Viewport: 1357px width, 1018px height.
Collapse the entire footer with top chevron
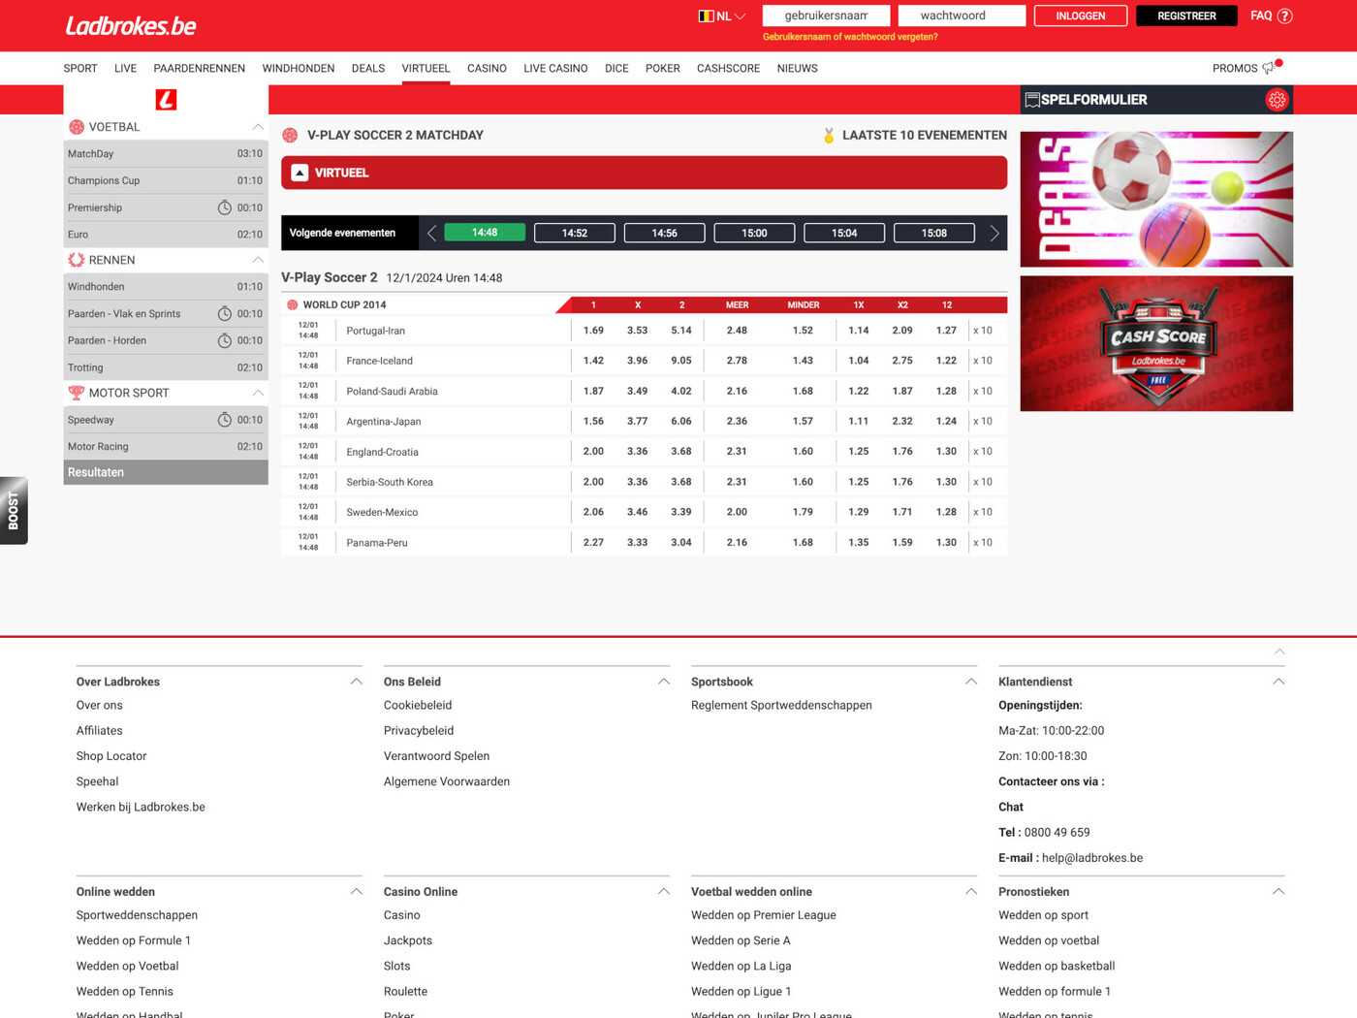[1279, 652]
